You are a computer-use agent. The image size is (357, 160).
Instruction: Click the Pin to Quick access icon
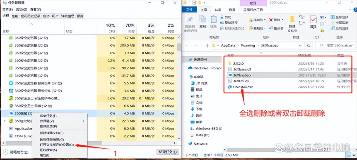point(190,20)
